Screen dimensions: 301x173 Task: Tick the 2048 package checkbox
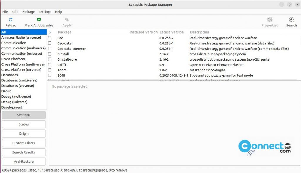(x=50, y=75)
